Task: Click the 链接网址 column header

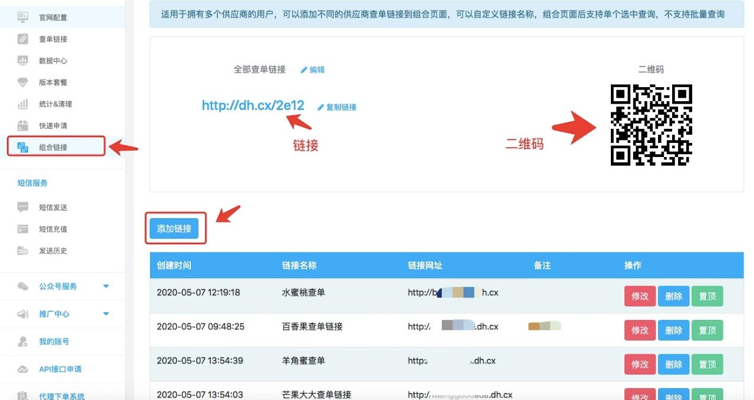Action: pos(425,265)
